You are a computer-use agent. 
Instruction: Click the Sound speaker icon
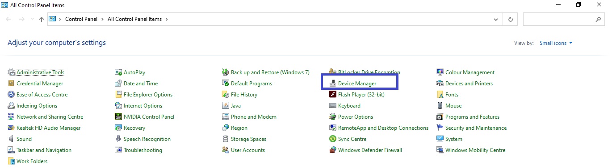coord(11,139)
